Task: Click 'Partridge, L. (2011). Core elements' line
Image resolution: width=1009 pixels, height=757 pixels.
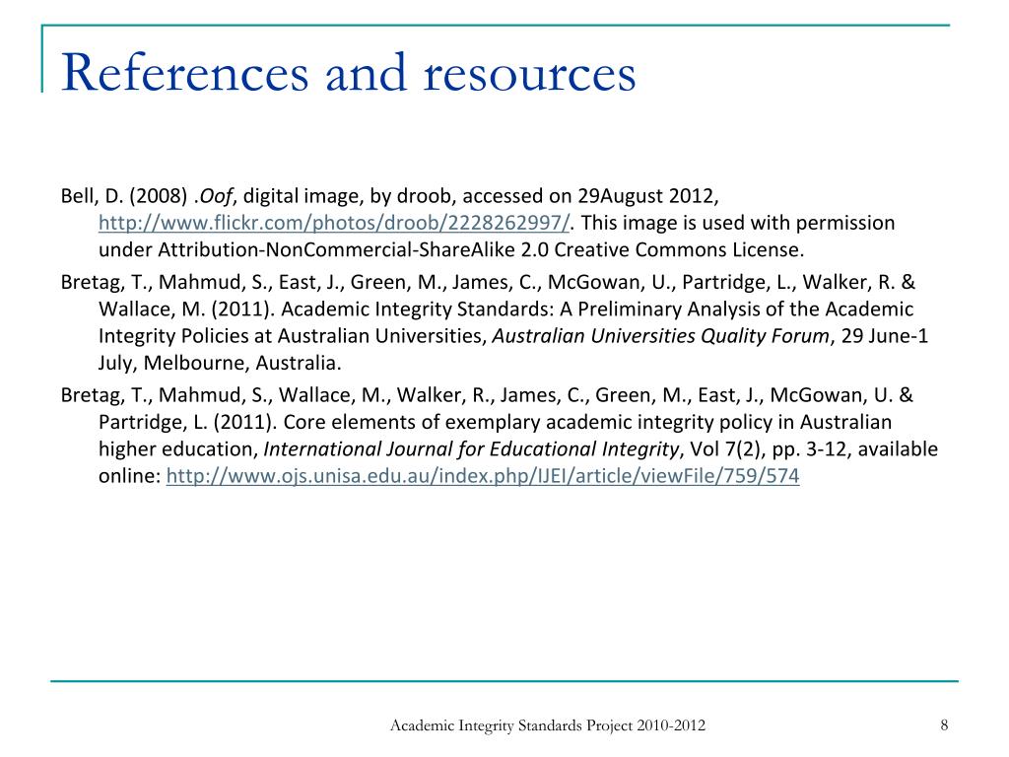Action: coord(495,422)
